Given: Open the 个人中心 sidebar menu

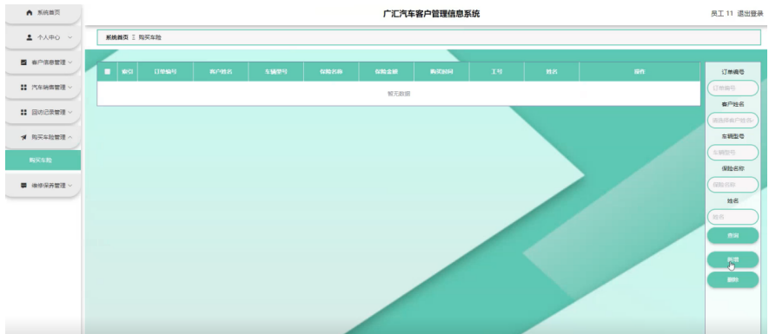Looking at the screenshot, I should click(43, 37).
